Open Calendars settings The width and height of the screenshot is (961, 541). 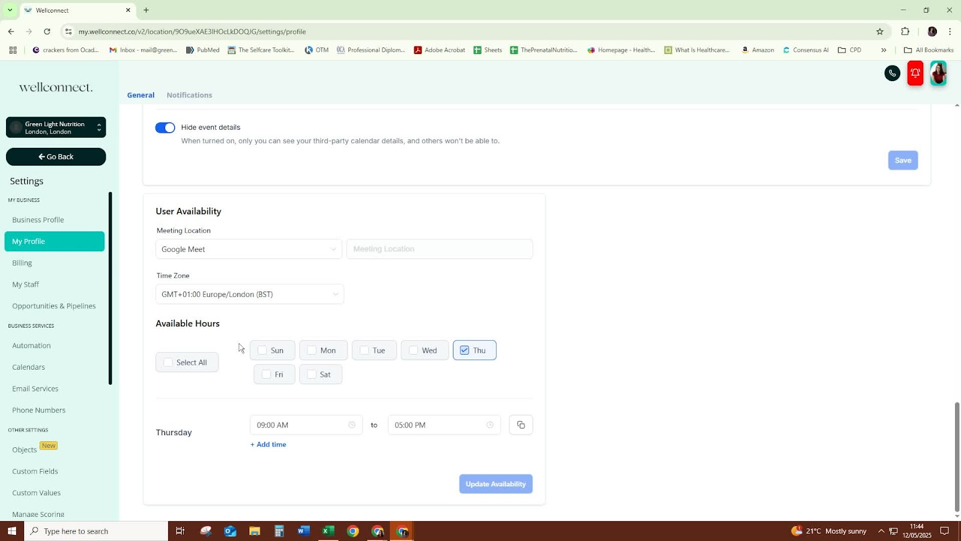coord(29,367)
